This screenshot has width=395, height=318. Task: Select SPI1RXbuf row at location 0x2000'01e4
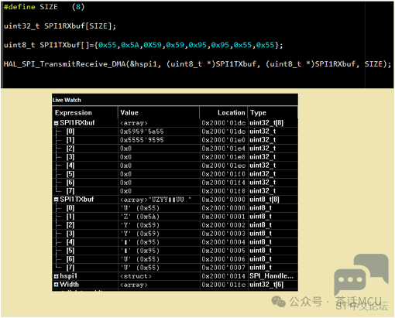coord(175,149)
